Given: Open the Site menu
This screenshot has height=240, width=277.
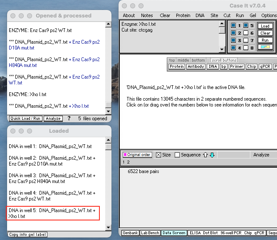Looking at the screenshot, I should pyautogui.click(x=214, y=15).
